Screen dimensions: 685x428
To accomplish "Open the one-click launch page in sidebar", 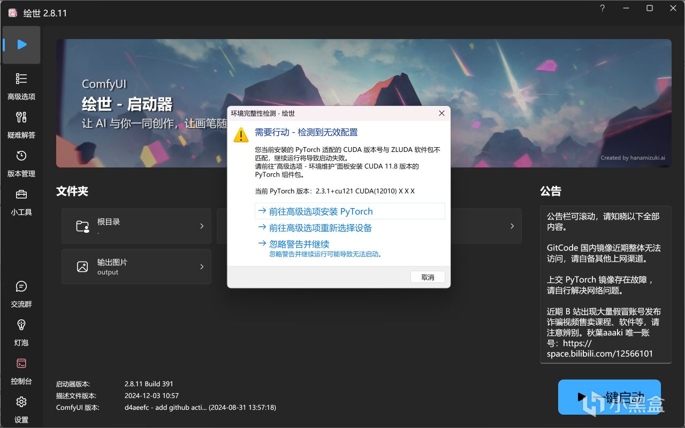I will click(21, 44).
